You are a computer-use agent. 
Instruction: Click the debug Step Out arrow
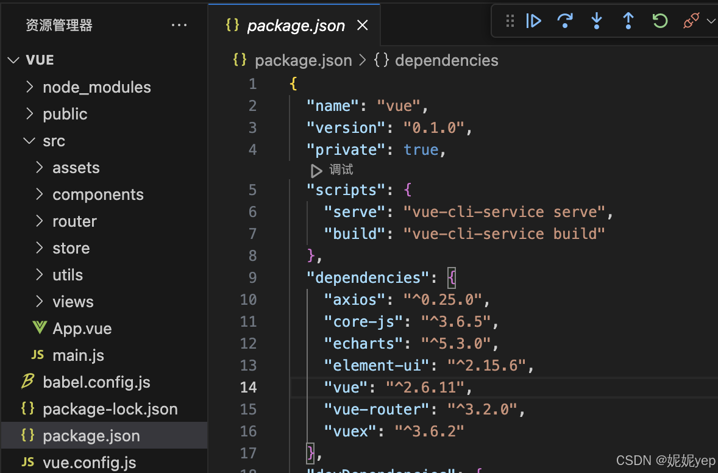click(x=628, y=21)
